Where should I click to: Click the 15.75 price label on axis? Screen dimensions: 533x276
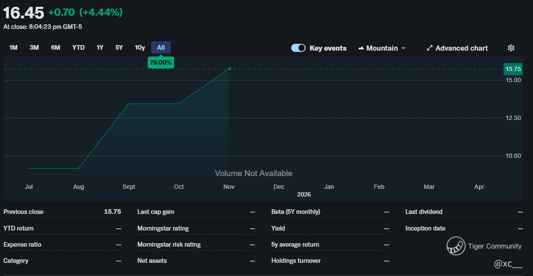[x=513, y=69]
